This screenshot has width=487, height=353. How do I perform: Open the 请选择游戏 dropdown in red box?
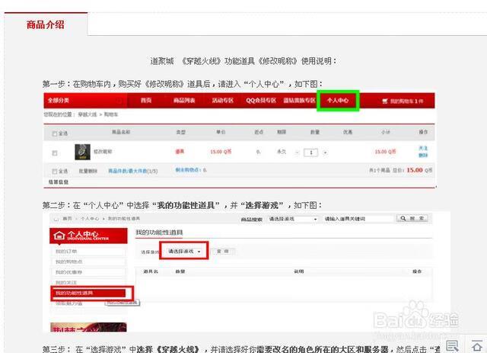point(184,251)
